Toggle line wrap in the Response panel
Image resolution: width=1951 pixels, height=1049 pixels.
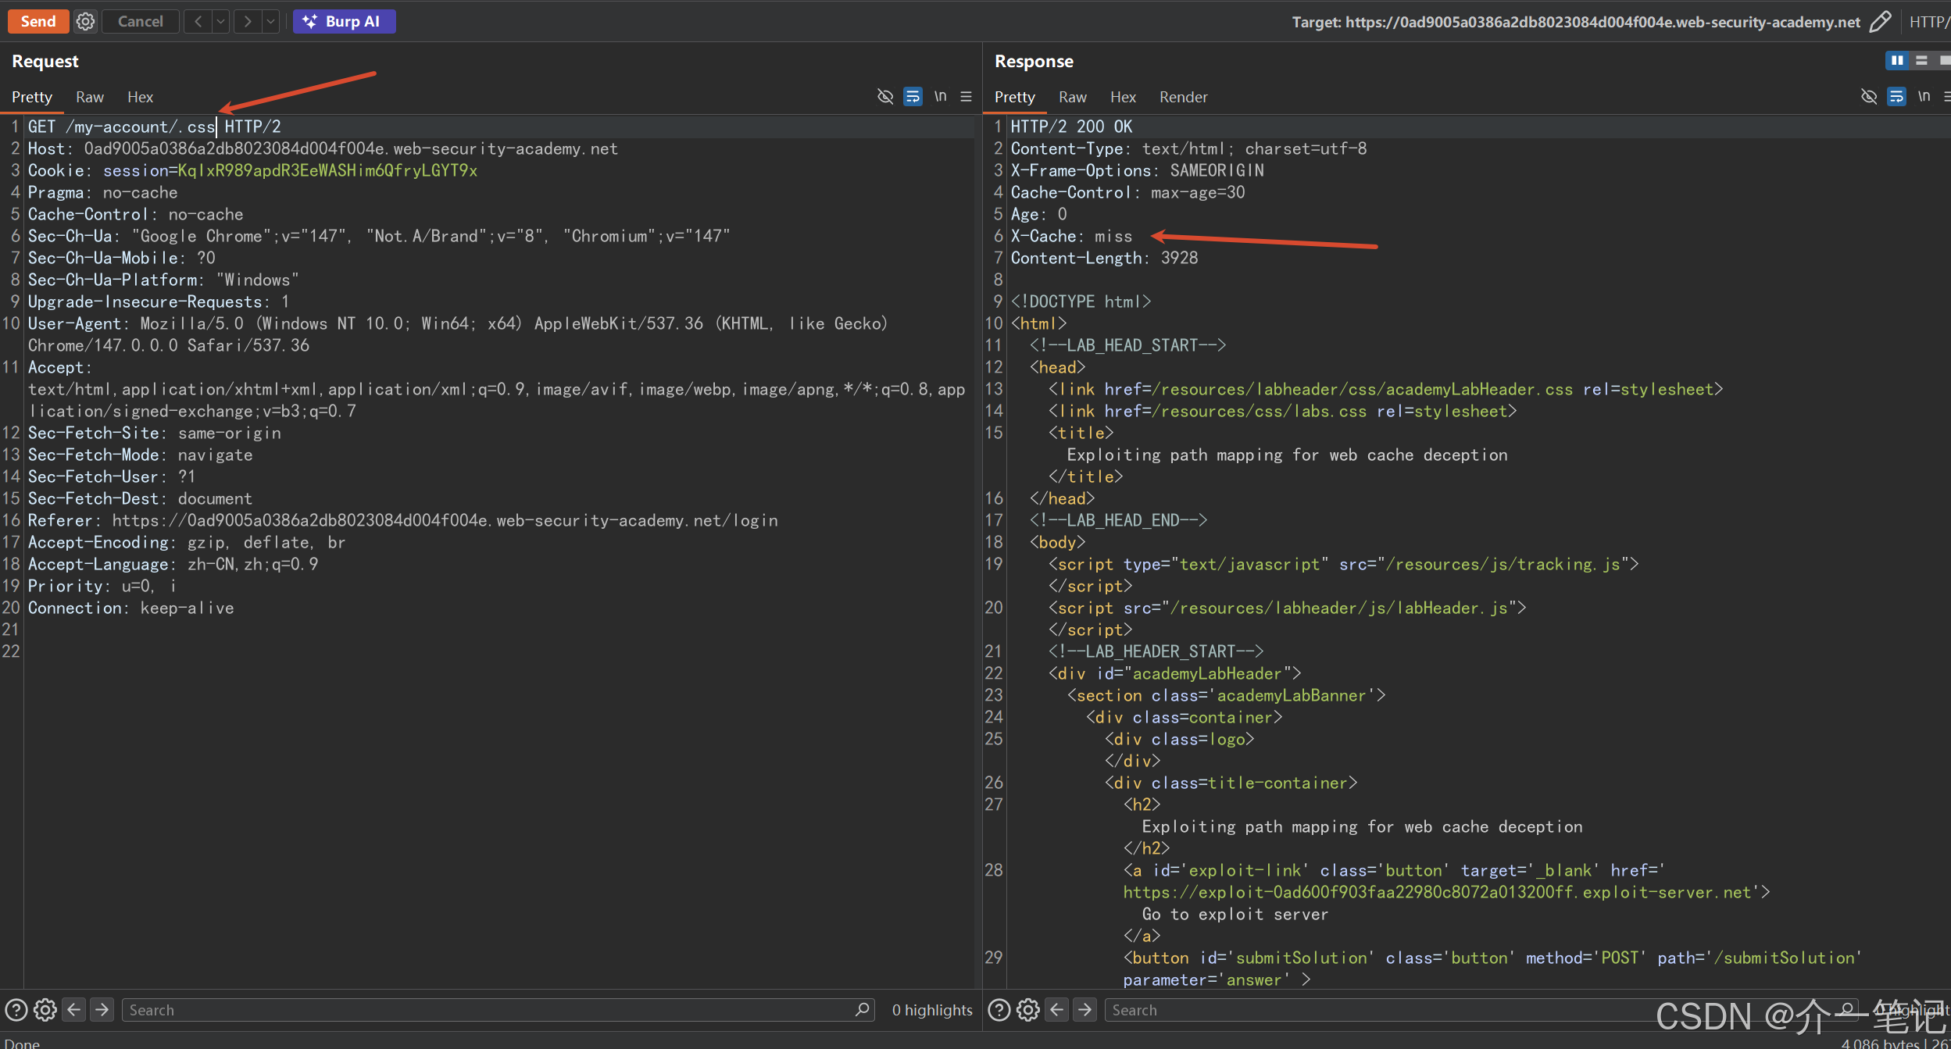[1896, 96]
